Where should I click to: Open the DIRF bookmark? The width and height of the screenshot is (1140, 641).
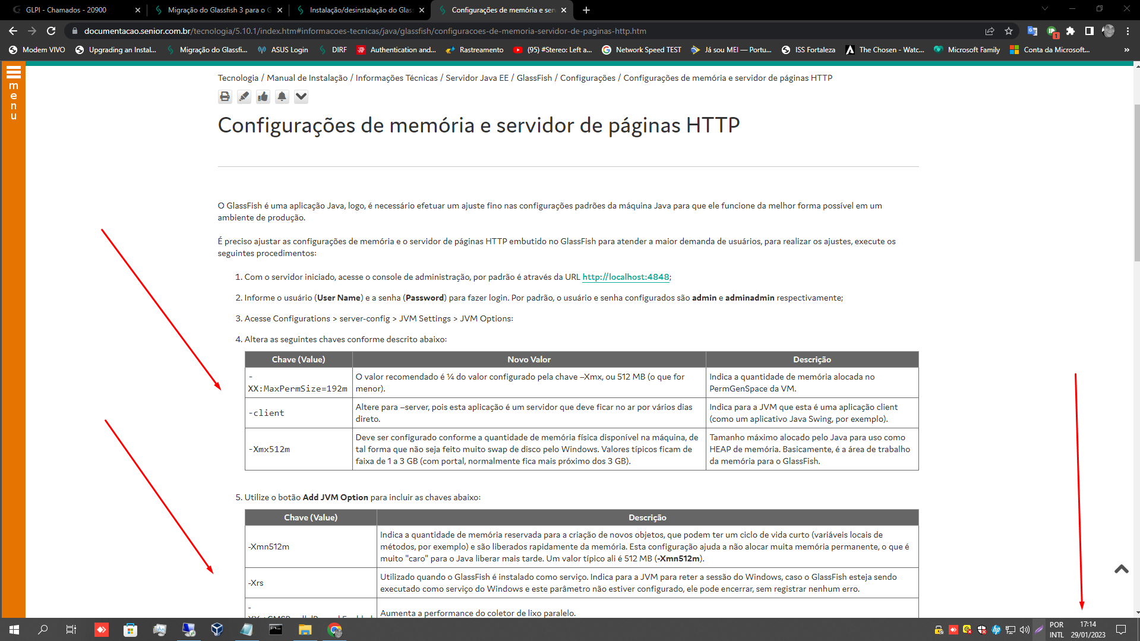(x=333, y=50)
